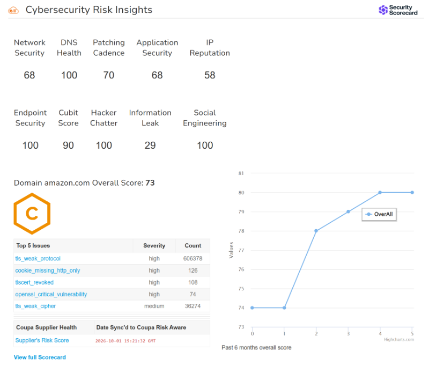Click Date Sync'd to Coupa Risk Aware header

(141, 327)
